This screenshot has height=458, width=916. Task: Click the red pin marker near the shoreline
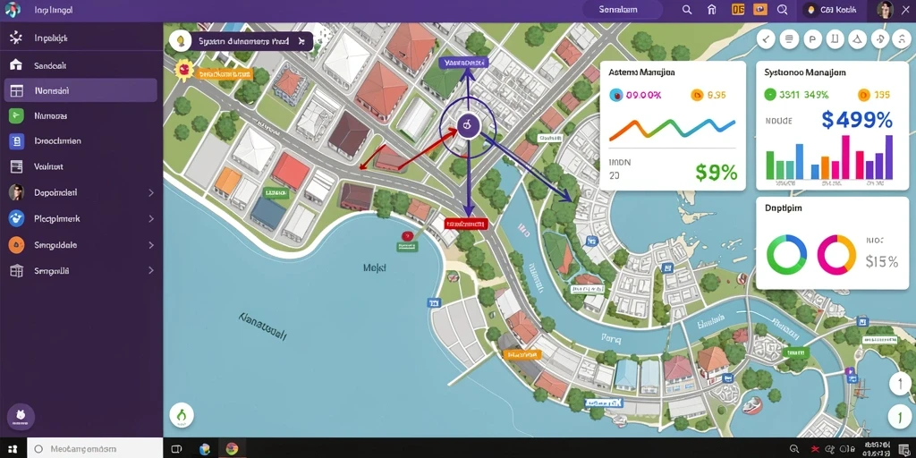[x=407, y=235]
